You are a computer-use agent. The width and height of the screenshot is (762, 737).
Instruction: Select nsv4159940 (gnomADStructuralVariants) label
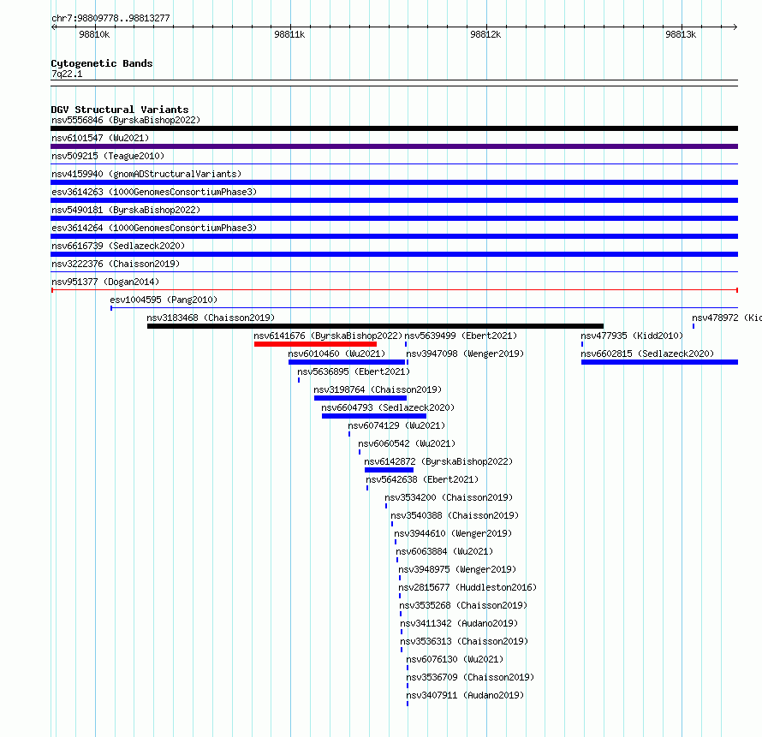[146, 174]
